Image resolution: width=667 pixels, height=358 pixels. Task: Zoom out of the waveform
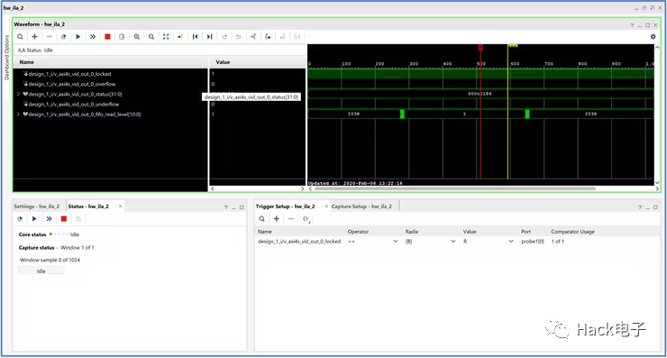(151, 37)
